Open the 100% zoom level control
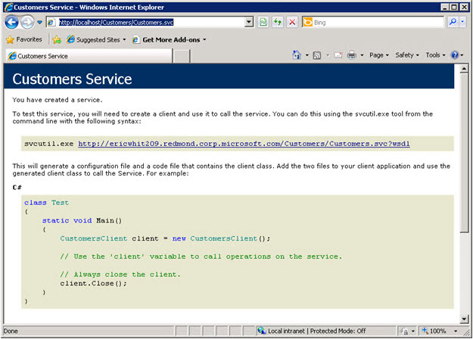 coord(435,331)
